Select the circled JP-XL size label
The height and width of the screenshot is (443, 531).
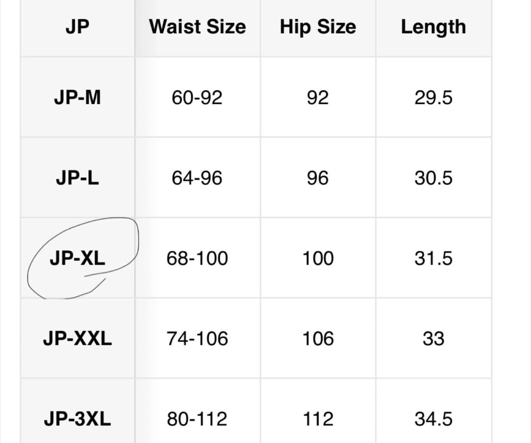tap(77, 258)
